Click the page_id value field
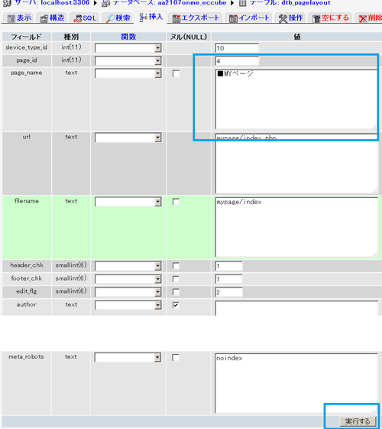 click(237, 60)
